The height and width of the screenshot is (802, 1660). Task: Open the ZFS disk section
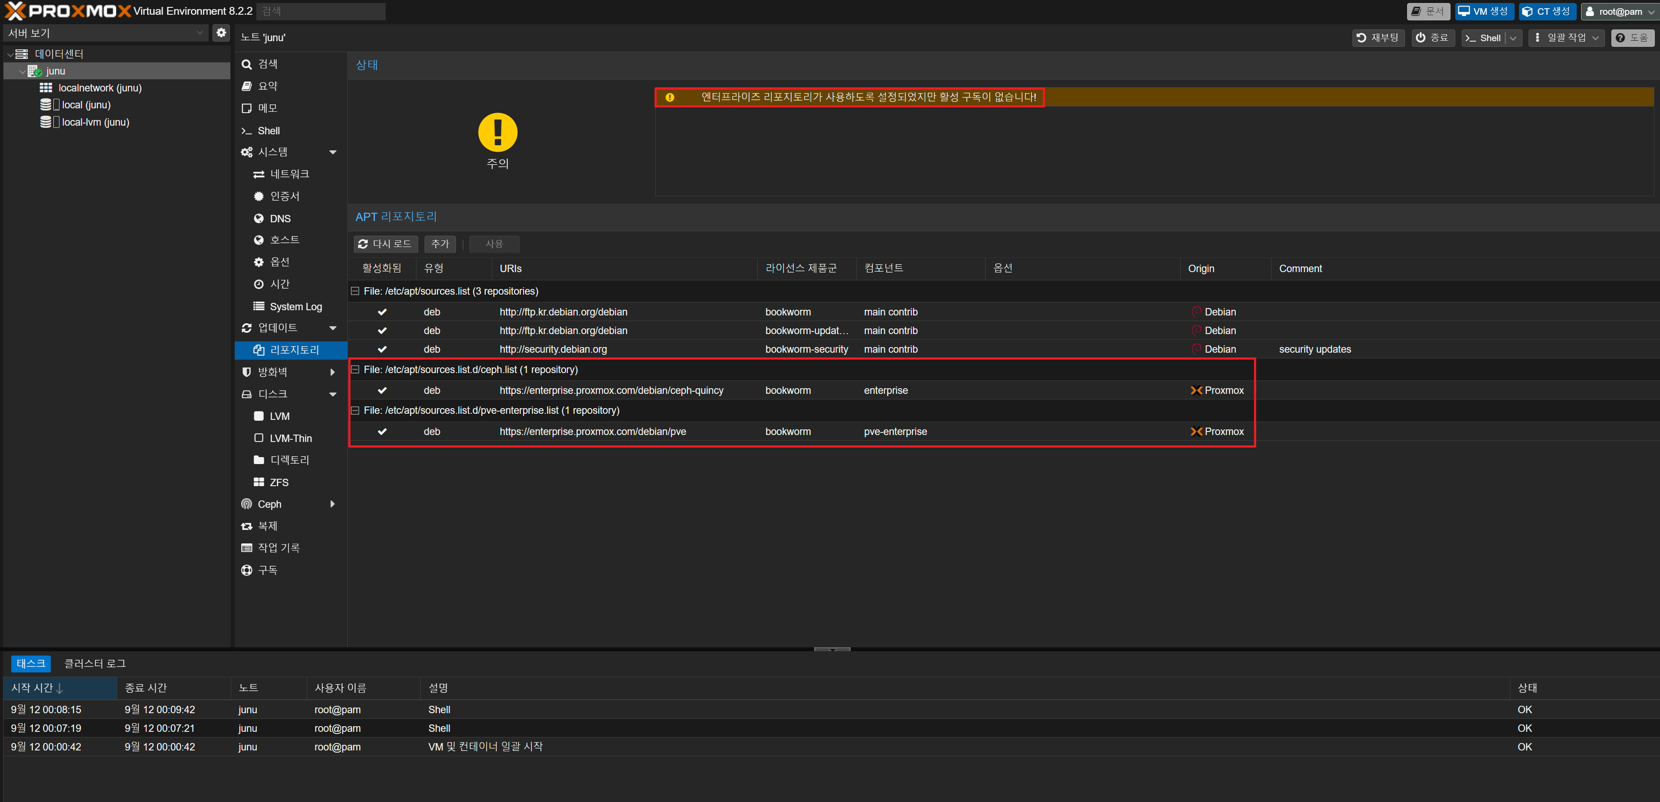(278, 482)
